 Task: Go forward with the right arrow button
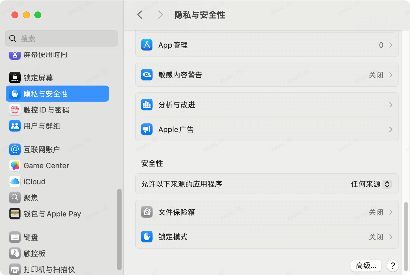point(161,15)
